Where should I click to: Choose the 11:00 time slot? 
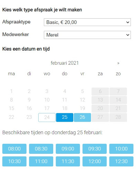click(x=41, y=161)
